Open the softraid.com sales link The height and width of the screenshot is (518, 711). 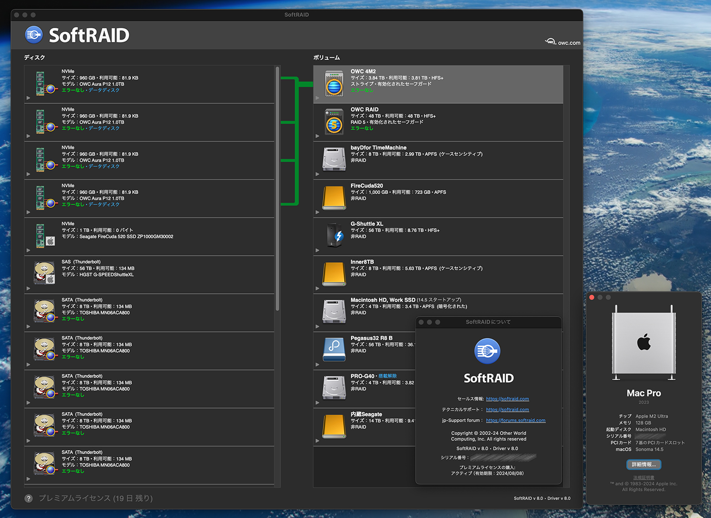click(x=507, y=398)
